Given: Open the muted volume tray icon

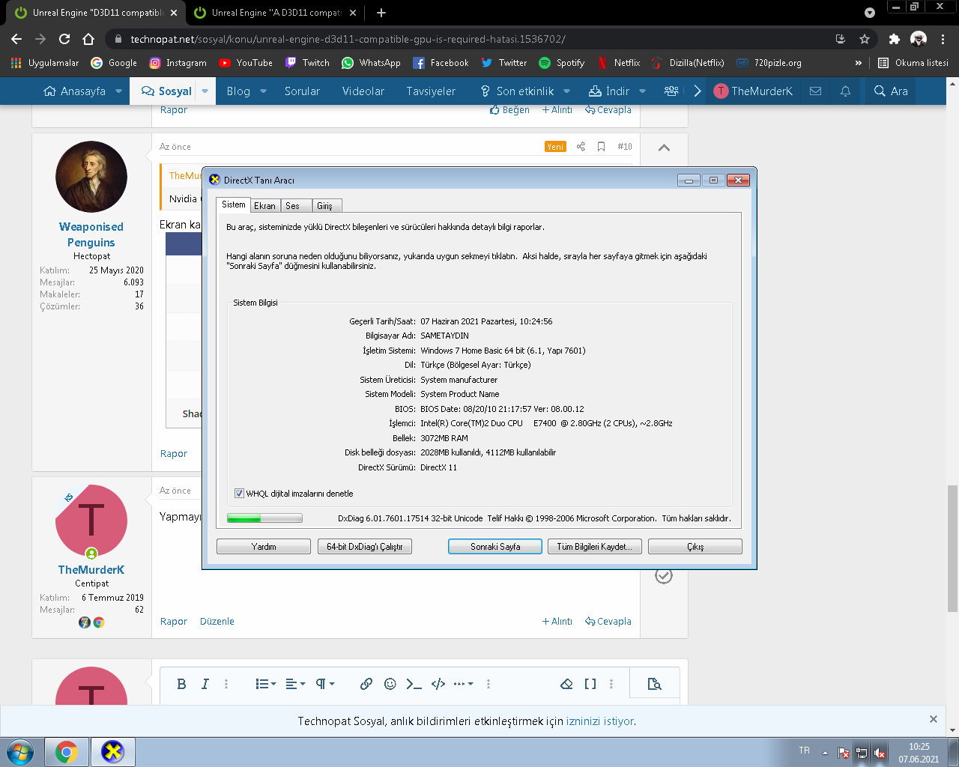Looking at the screenshot, I should (x=880, y=753).
